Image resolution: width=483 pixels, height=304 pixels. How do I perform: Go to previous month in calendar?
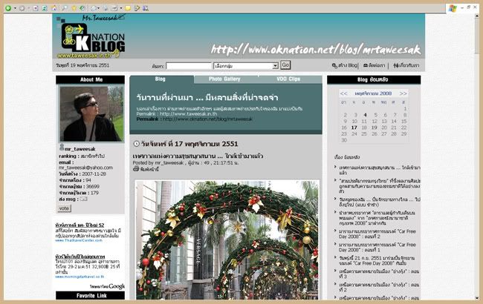click(x=344, y=93)
